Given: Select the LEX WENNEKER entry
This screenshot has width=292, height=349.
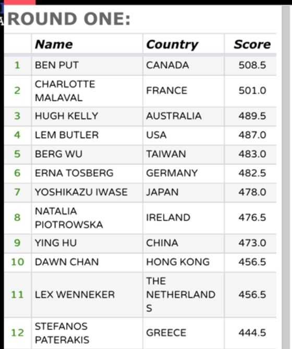Looking at the screenshot, I should pyautogui.click(x=75, y=295).
